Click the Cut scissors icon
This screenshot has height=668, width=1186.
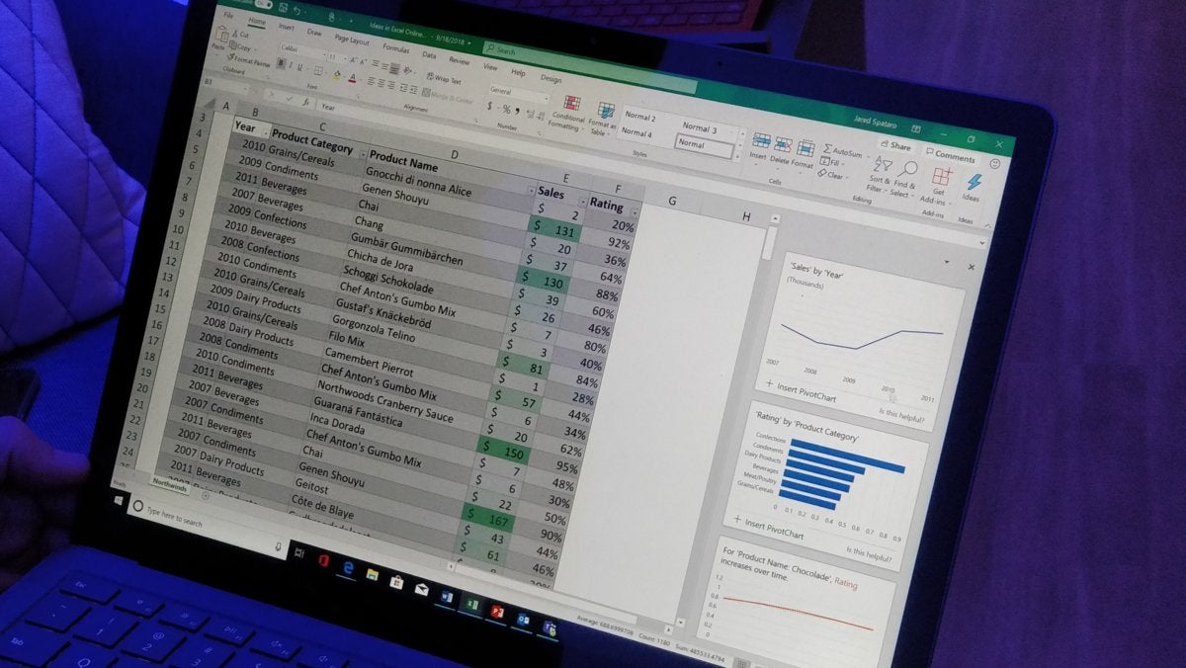click(x=234, y=32)
